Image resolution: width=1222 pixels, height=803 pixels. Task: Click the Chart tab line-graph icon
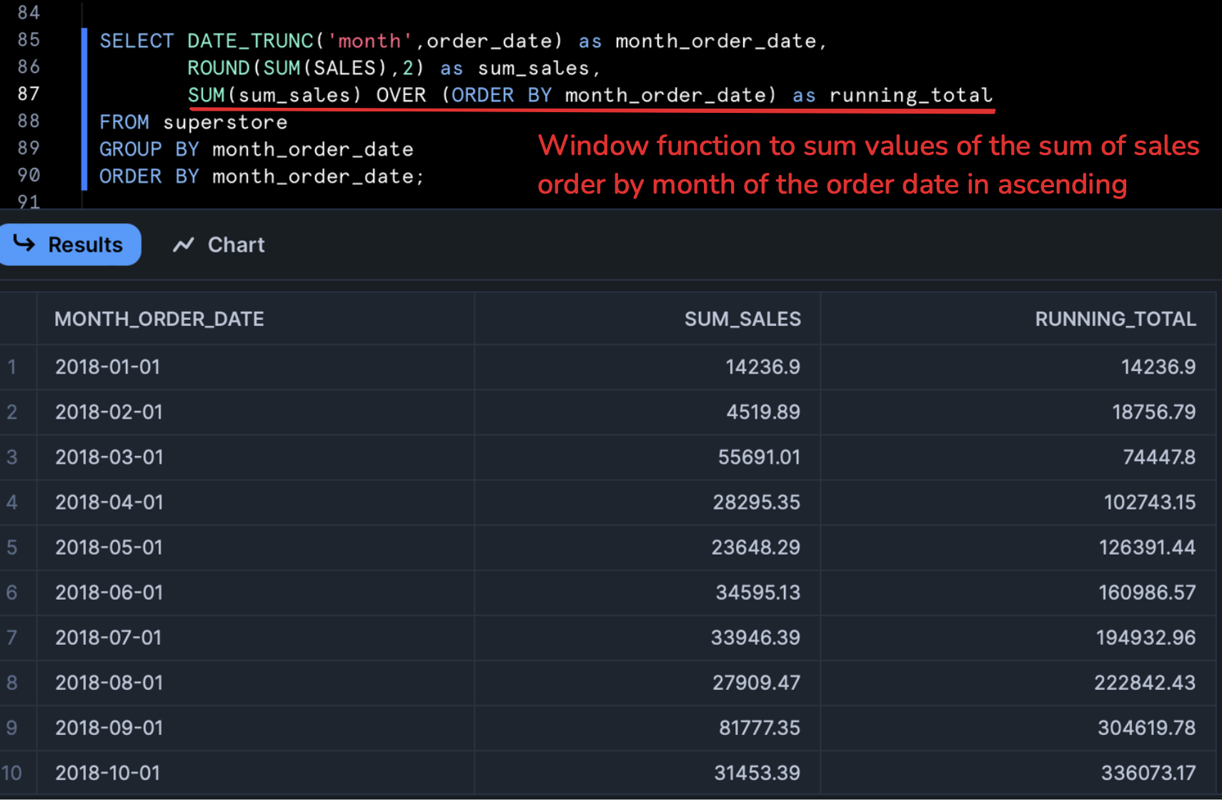[x=184, y=245]
